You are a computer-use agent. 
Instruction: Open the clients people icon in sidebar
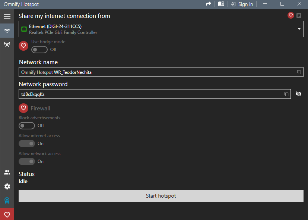pyautogui.click(x=7, y=172)
